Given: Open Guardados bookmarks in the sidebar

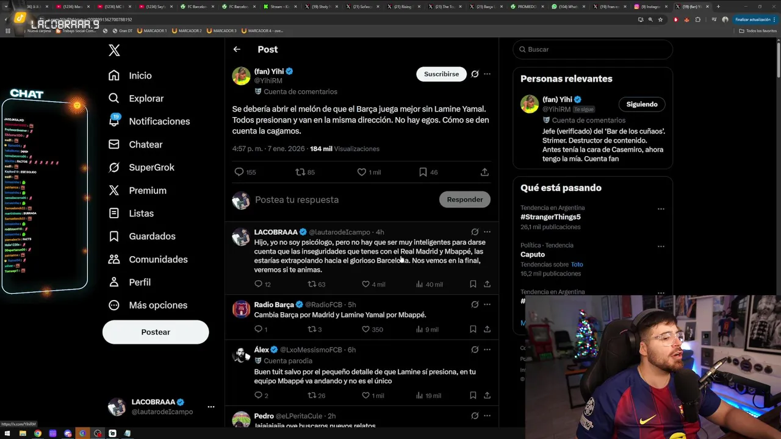Looking at the screenshot, I should pyautogui.click(x=142, y=236).
